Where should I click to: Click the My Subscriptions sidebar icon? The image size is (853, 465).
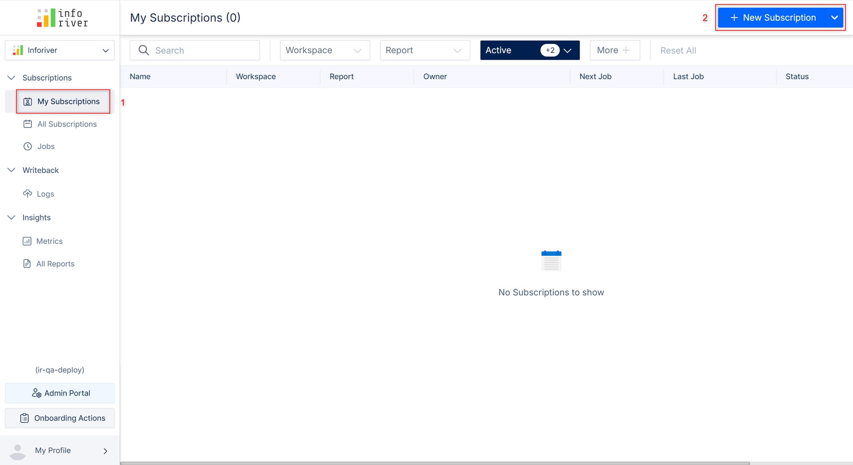pyautogui.click(x=28, y=101)
